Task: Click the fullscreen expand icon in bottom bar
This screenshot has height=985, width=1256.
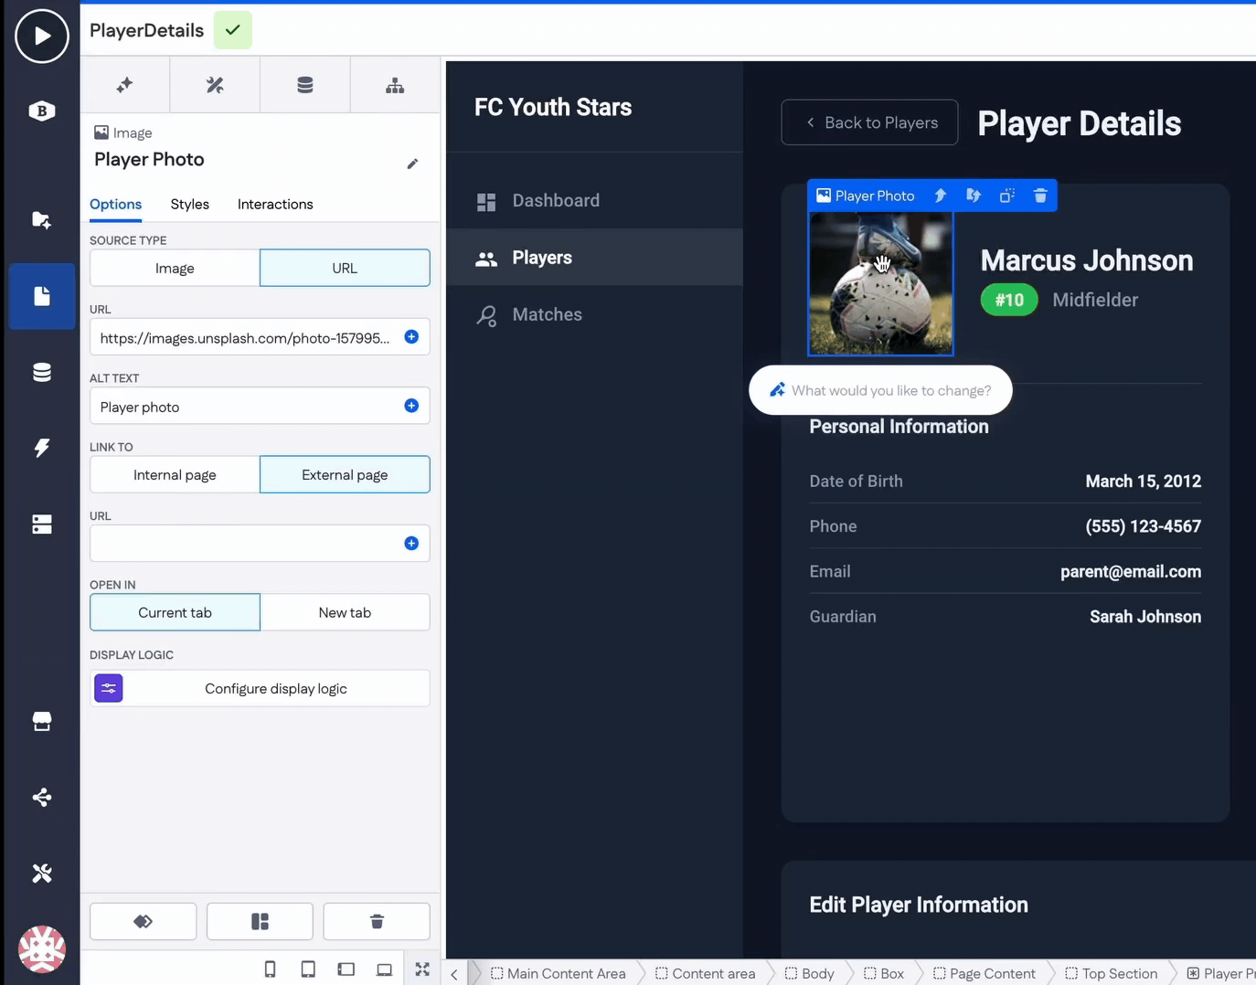Action: click(x=422, y=969)
